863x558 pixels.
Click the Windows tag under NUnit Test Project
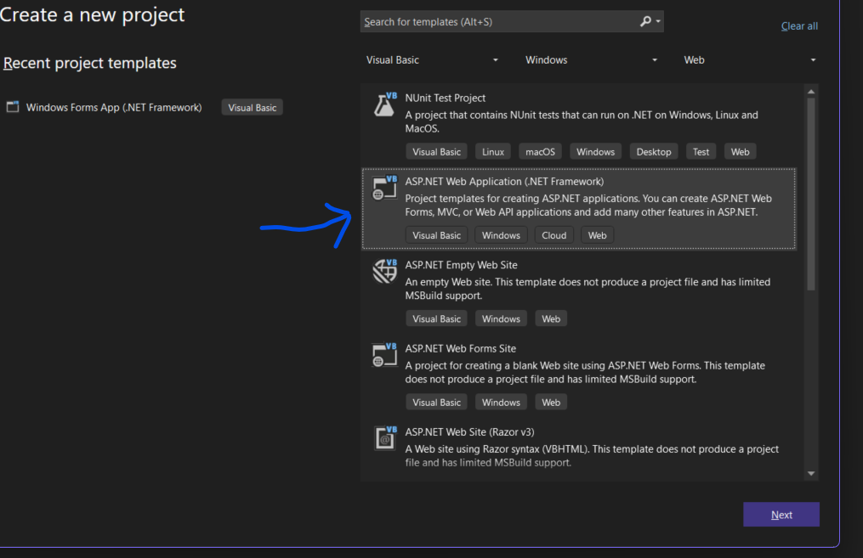click(x=595, y=152)
